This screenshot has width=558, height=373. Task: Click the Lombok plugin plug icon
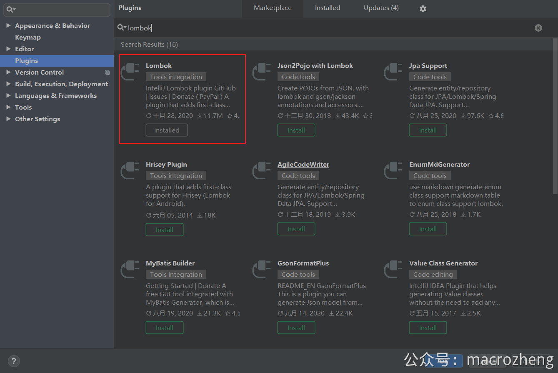click(130, 71)
